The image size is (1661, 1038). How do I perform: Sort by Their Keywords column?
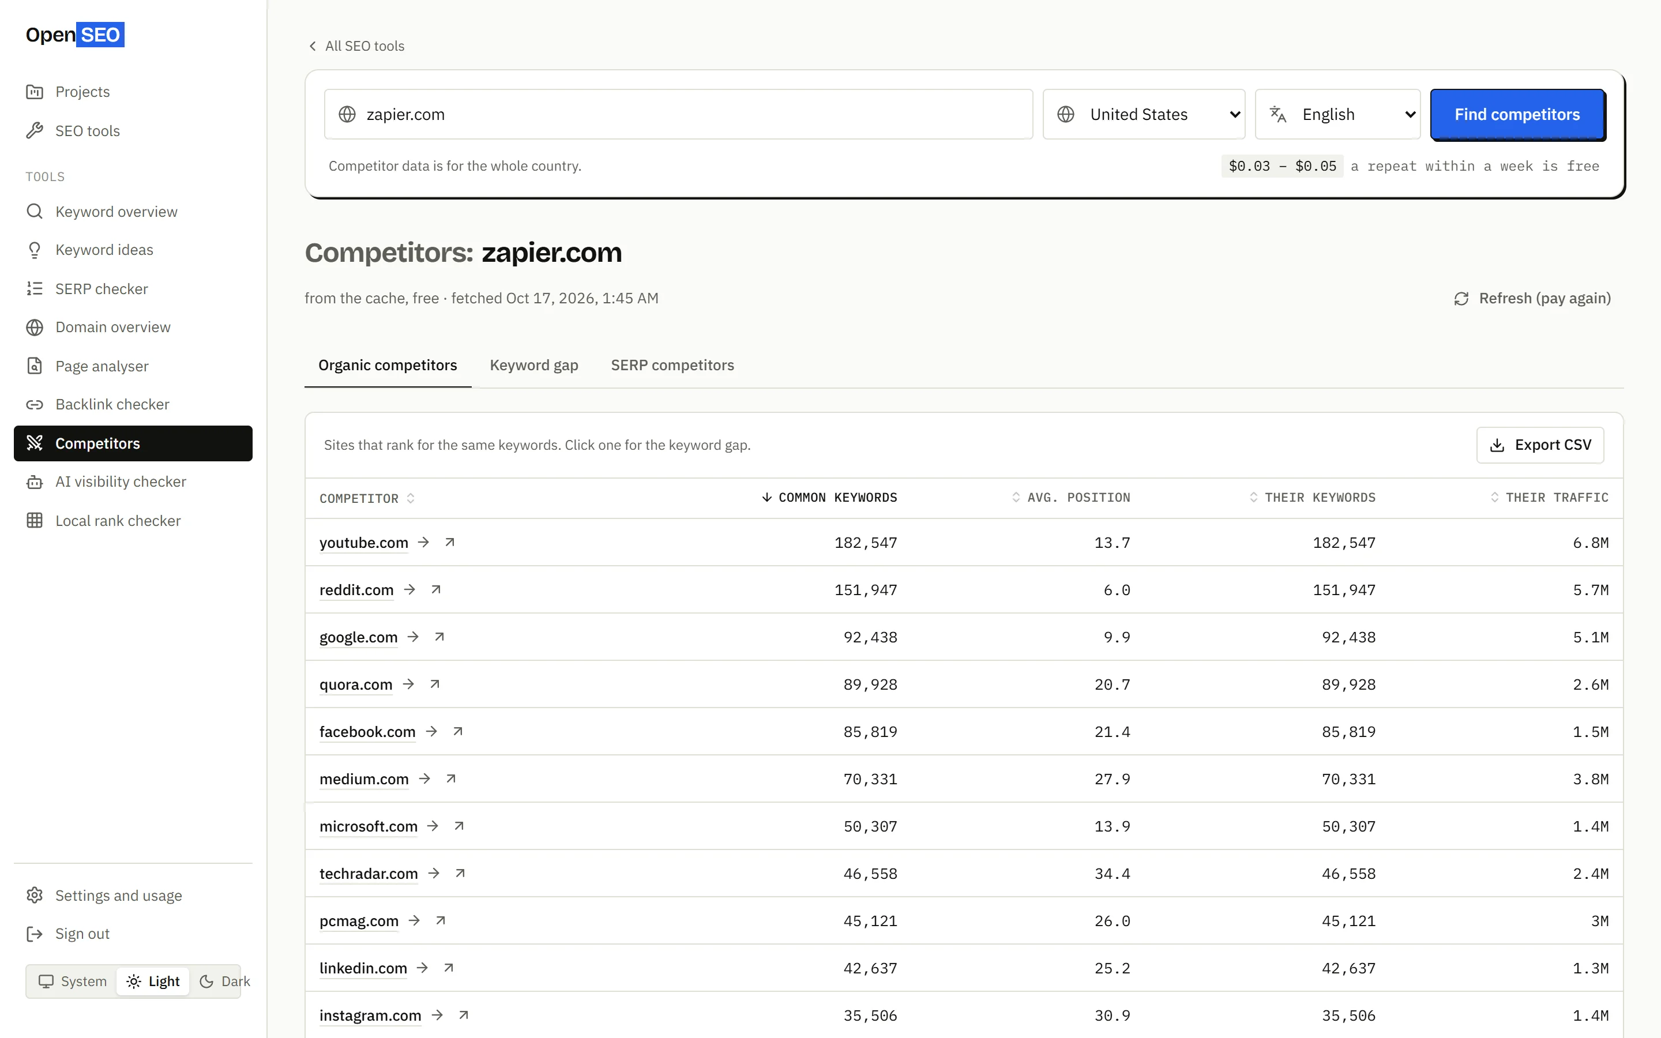tap(1312, 498)
